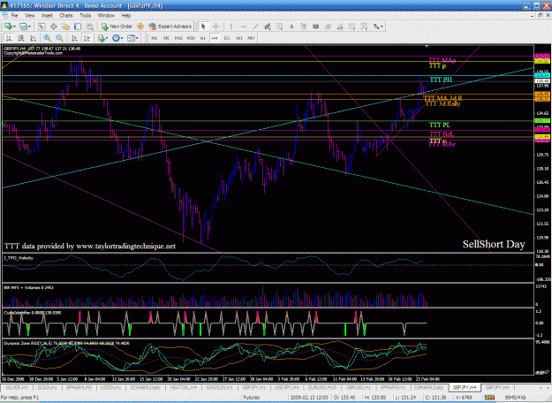Activate the standard cursor mode
This screenshot has height=403, width=552.
click(203, 27)
